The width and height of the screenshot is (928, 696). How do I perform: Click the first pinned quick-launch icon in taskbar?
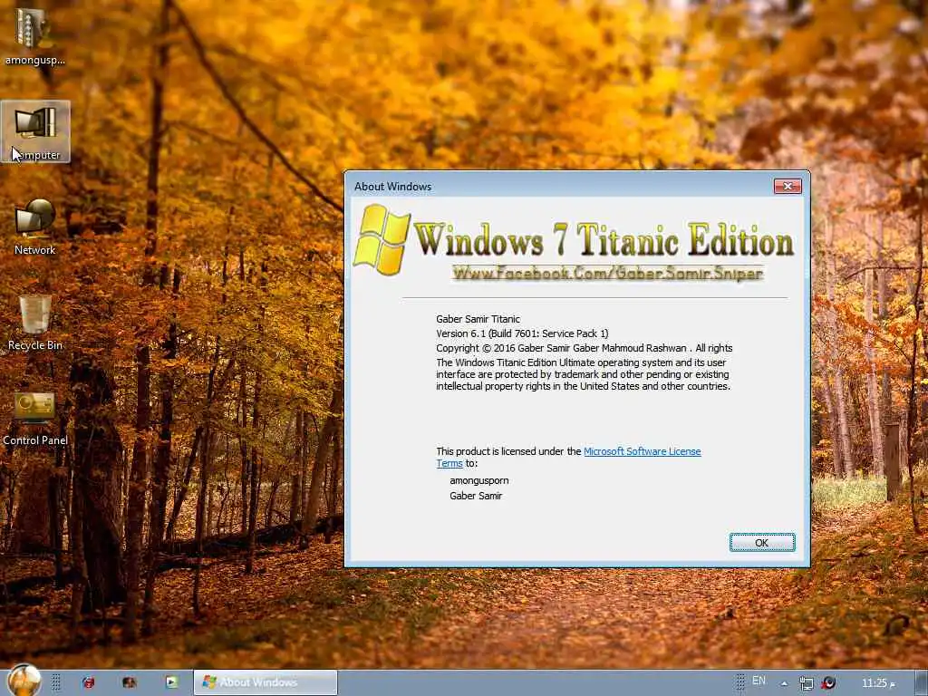click(88, 682)
